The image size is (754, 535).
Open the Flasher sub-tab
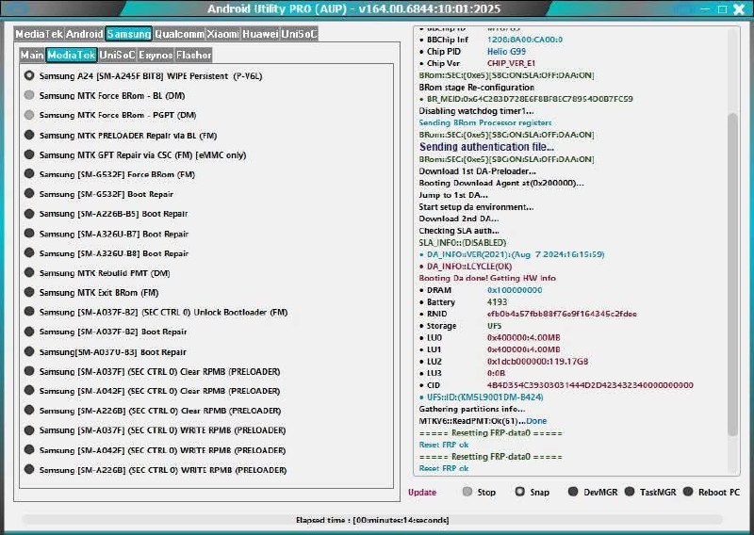[194, 55]
